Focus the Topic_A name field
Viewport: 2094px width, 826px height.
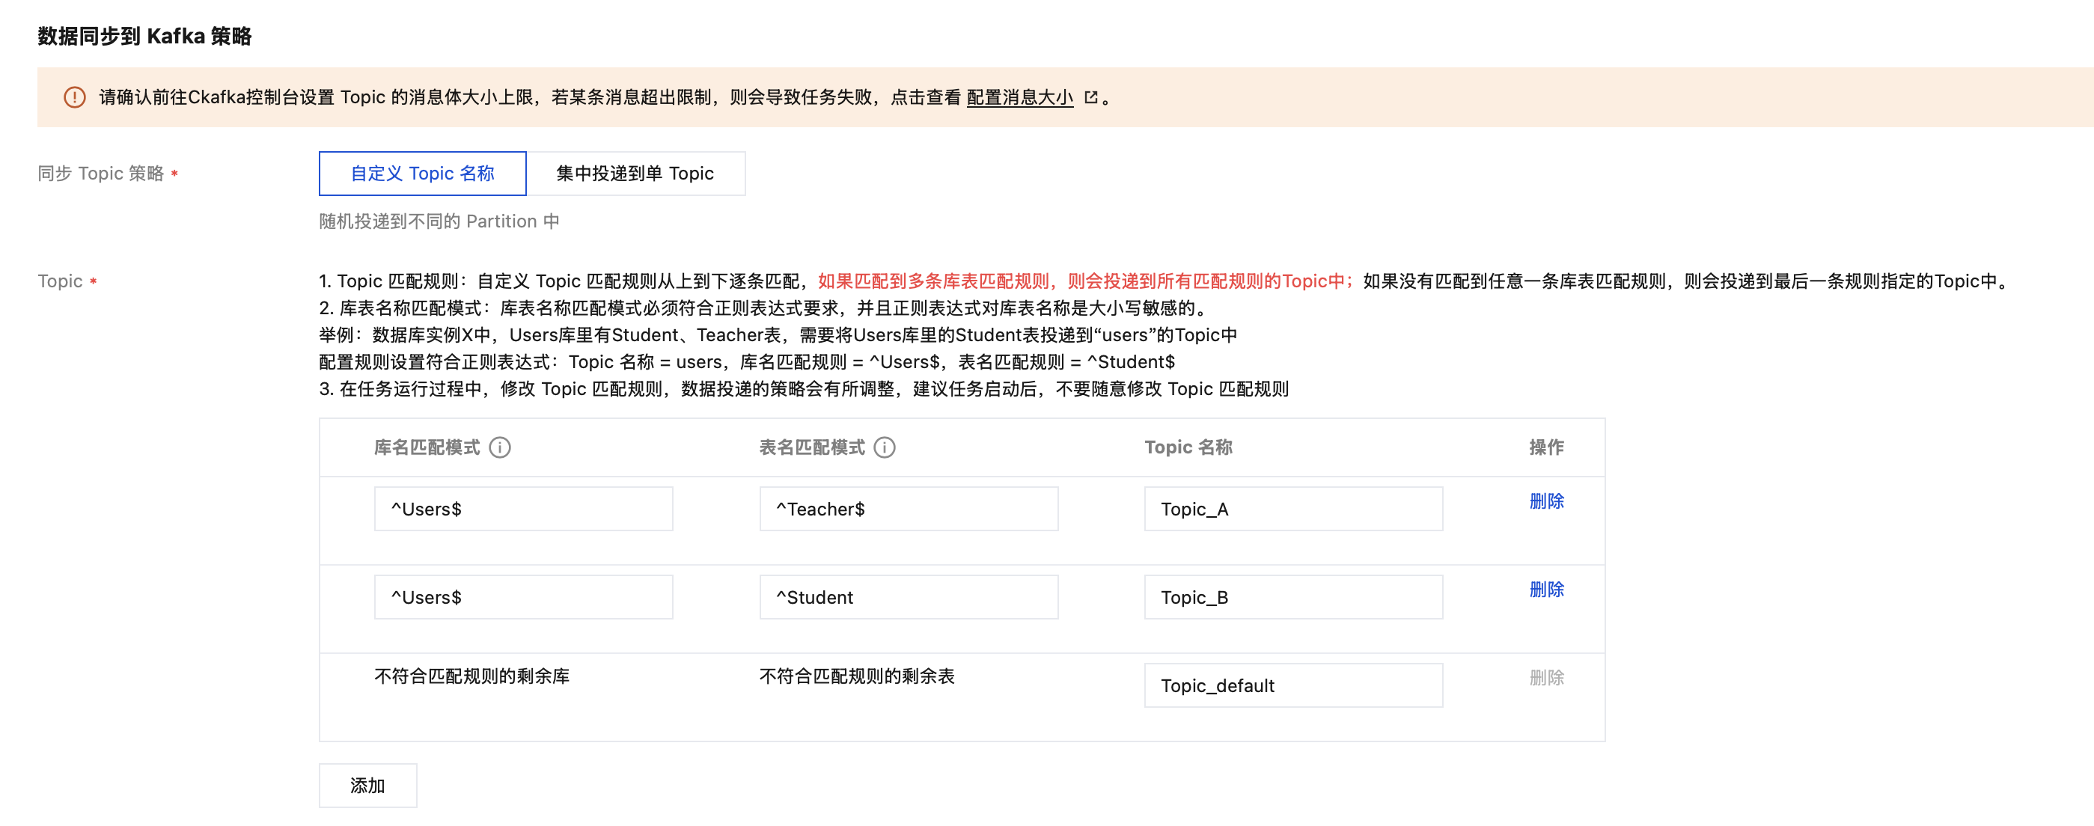tap(1292, 509)
